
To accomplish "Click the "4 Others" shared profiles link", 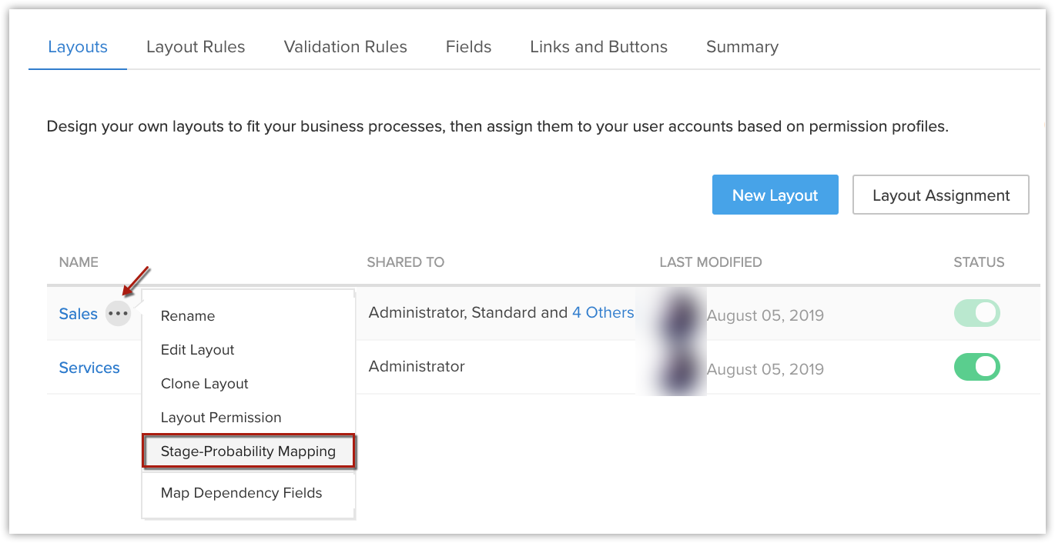I will tap(603, 313).
